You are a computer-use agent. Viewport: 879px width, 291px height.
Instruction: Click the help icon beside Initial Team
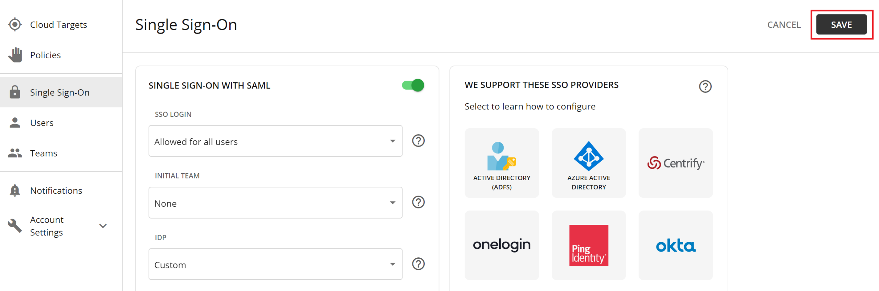[x=418, y=202]
